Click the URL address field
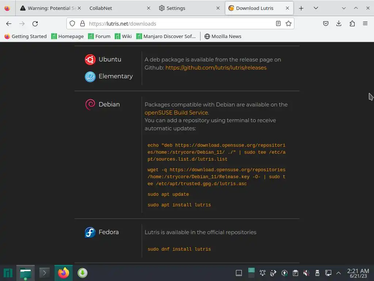 [x=180, y=23]
